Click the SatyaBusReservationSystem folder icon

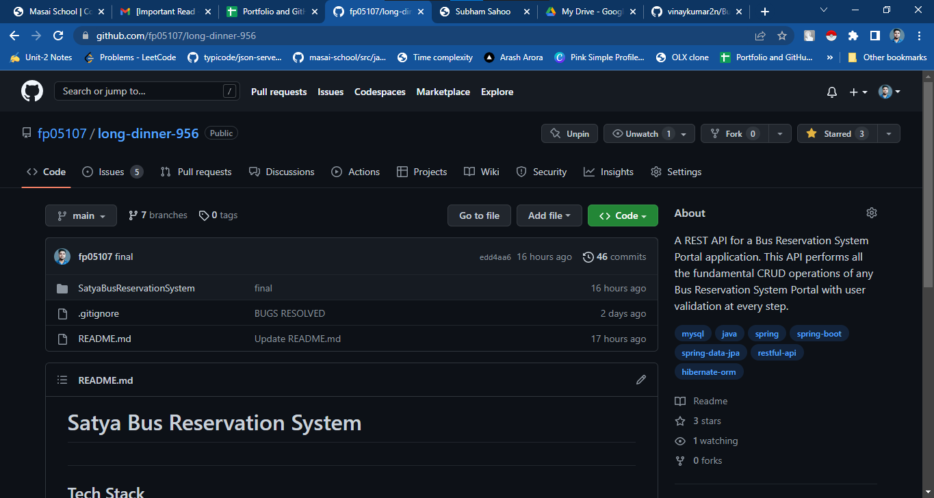[62, 288]
